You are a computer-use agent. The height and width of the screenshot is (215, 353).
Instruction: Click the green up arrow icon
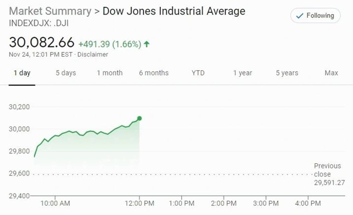pyautogui.click(x=147, y=44)
